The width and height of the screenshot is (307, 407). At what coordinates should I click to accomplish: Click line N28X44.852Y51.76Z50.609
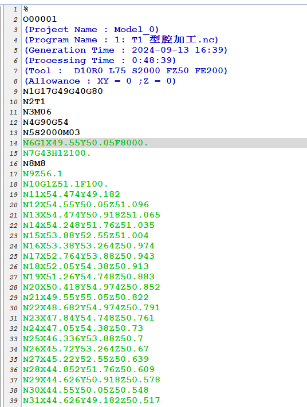coord(89,369)
